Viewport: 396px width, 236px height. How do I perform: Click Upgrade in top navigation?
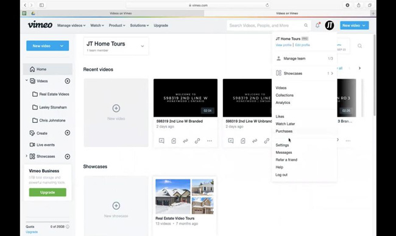[x=161, y=26]
